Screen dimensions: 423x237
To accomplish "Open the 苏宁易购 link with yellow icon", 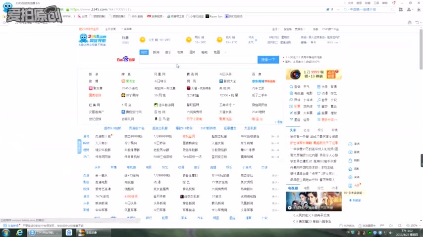I will pos(130,95).
